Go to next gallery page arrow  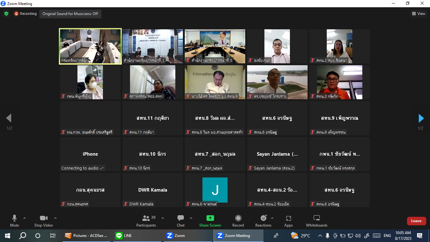click(421, 118)
